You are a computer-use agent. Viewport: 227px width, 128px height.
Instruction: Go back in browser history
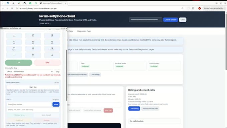pos(3,8)
